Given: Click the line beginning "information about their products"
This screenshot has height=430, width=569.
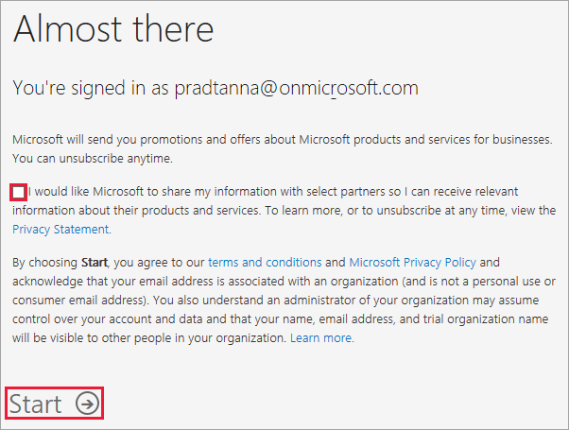Looking at the screenshot, I should [x=284, y=211].
